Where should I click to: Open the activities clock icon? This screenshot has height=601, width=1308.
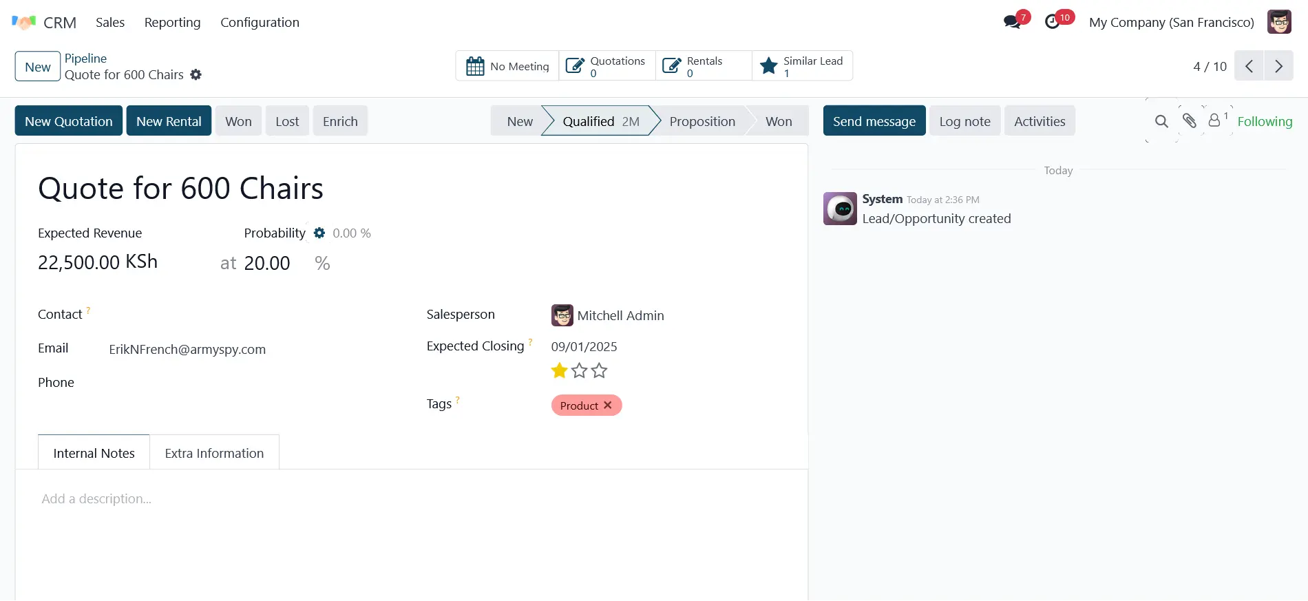click(x=1053, y=22)
